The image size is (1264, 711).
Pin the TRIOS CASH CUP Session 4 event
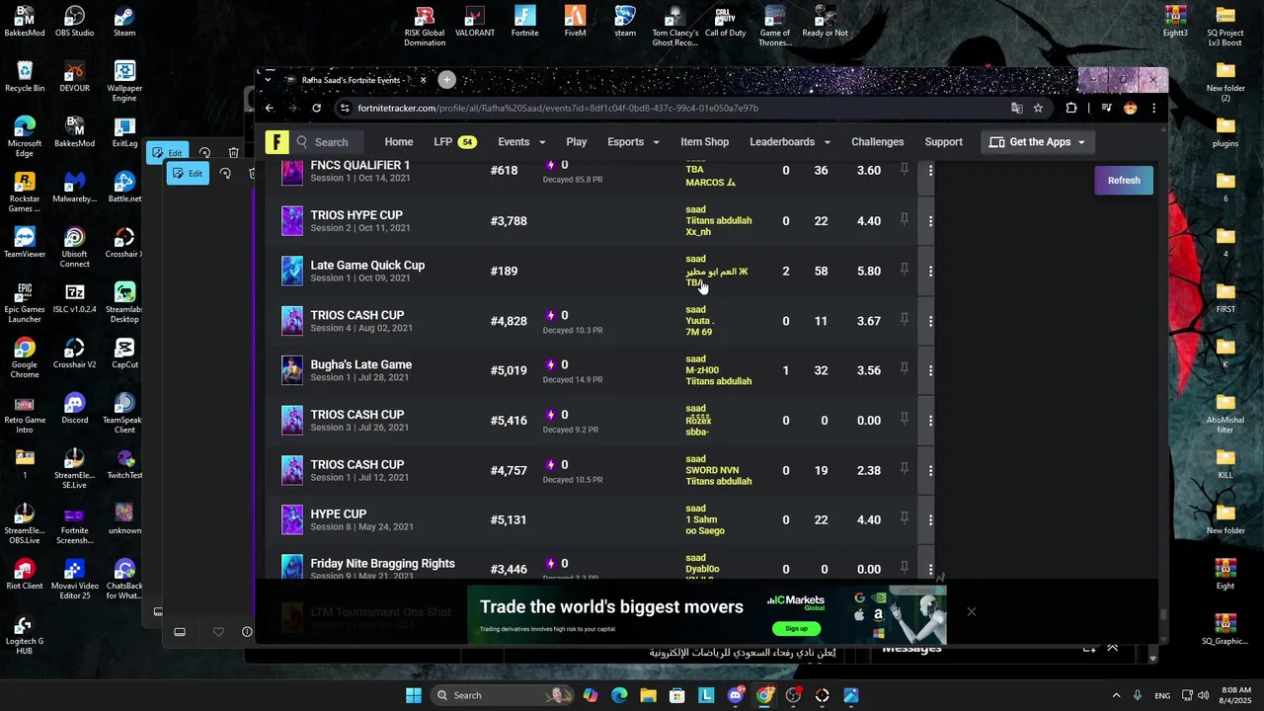coord(904,320)
